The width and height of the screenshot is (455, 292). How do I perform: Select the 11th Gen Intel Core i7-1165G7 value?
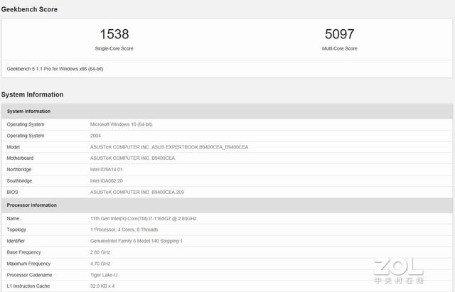point(144,218)
